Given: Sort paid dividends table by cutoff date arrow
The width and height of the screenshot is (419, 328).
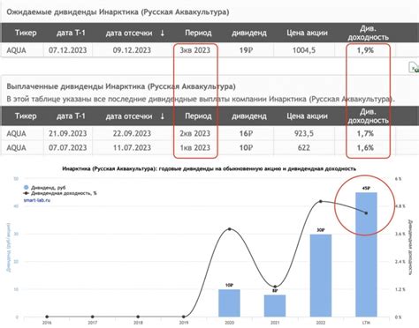Looking at the screenshot, I should click(162, 116).
